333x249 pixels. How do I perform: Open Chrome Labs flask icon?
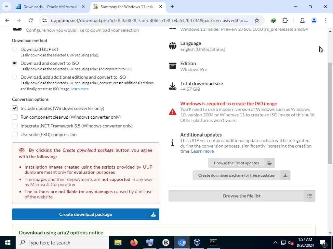(302, 20)
